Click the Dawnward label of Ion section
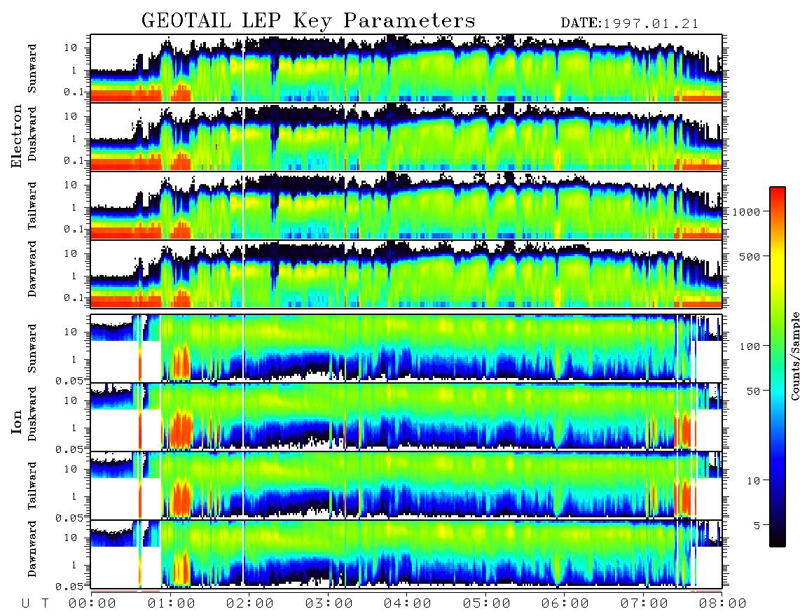This screenshot has width=800, height=616. point(32,549)
